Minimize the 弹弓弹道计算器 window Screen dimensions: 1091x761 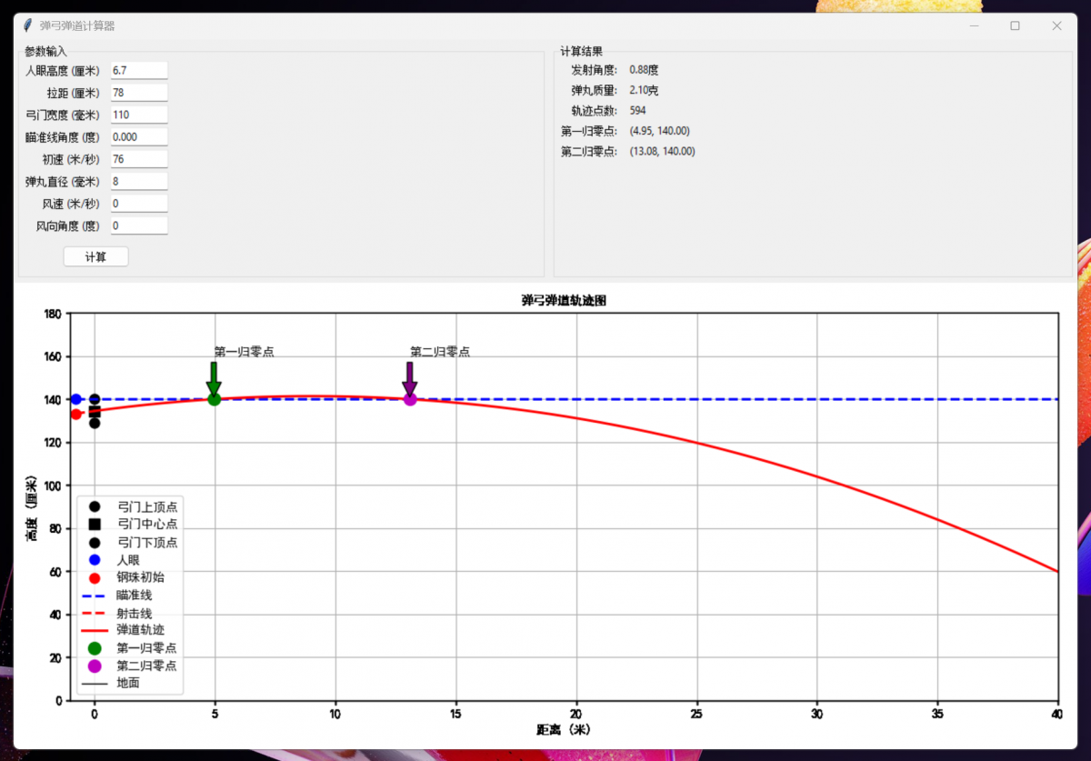974,25
